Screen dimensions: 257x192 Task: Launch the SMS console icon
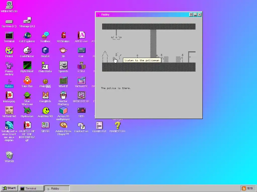pyautogui.click(x=81, y=112)
